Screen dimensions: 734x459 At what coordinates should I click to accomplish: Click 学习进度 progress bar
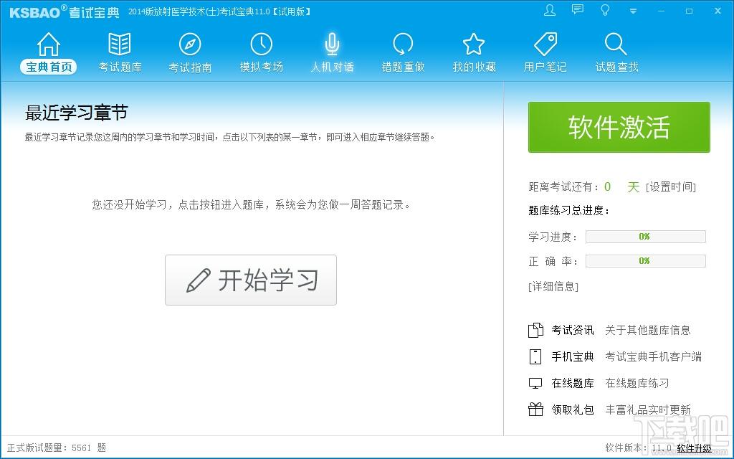[x=646, y=237]
